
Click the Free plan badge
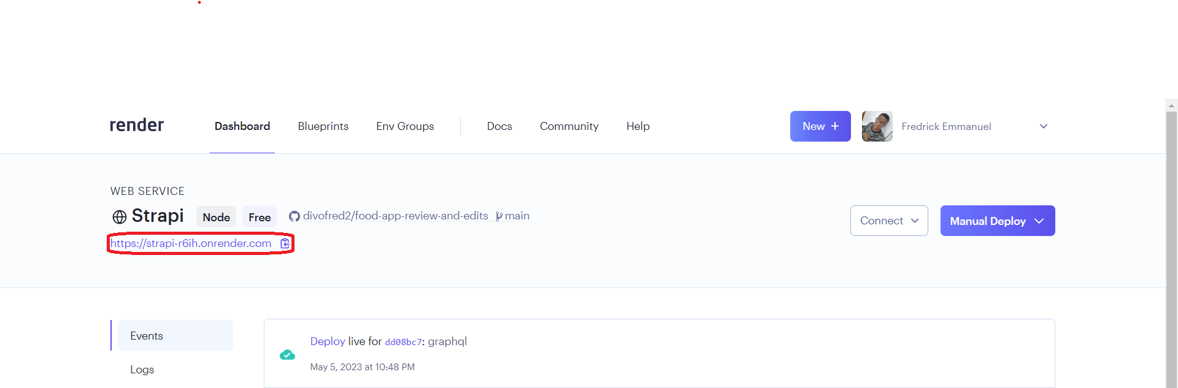point(260,217)
